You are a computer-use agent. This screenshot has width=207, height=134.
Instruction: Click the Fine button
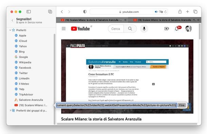pos(182,105)
